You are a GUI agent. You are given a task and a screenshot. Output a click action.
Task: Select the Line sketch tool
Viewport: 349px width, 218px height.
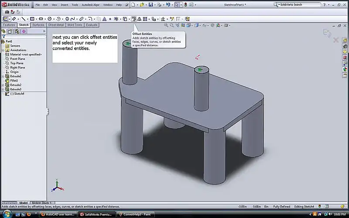tap(23, 19)
